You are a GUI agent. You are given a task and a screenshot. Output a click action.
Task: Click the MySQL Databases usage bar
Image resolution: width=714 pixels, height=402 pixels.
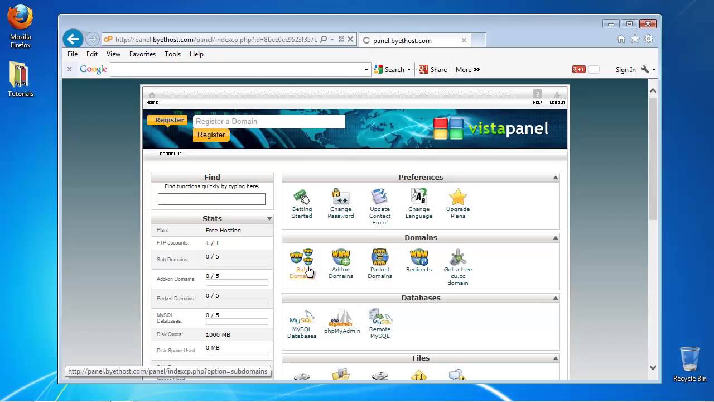[x=237, y=322]
